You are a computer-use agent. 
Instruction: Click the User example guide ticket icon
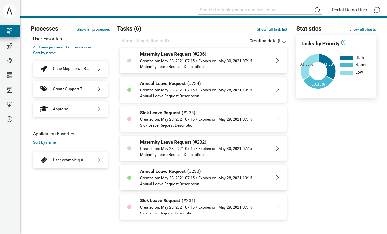click(x=44, y=160)
